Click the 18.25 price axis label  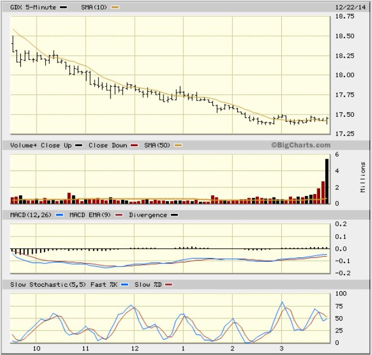(345, 56)
